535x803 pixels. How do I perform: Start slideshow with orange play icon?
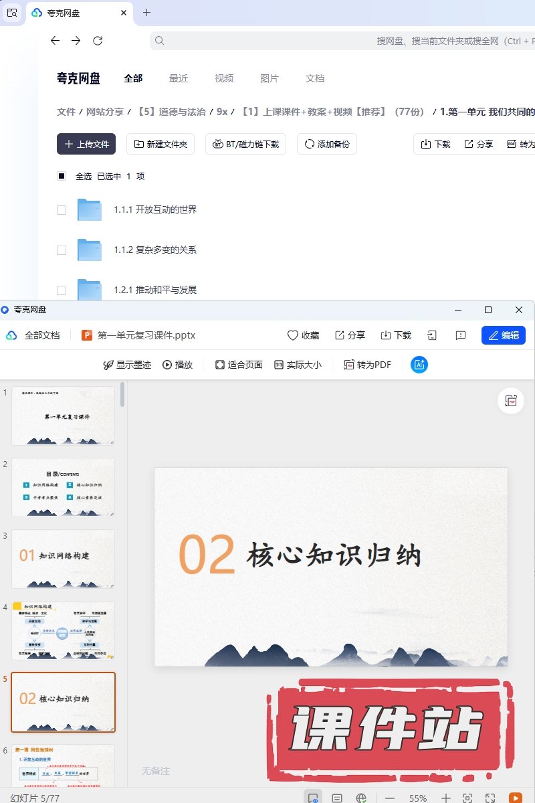click(x=515, y=798)
